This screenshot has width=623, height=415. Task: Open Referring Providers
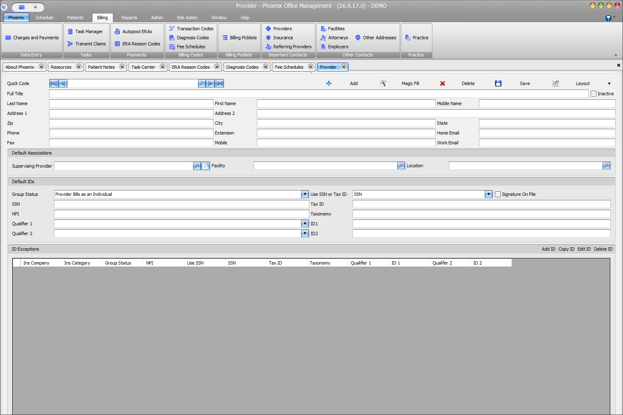click(x=288, y=47)
